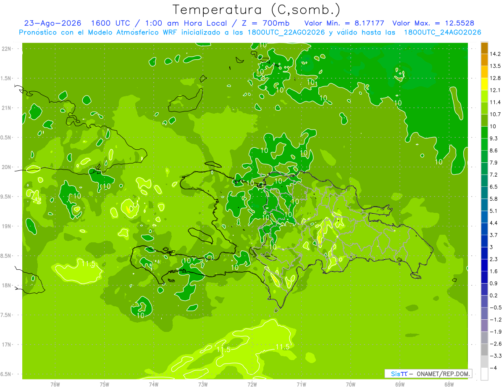Viewport: 504px width, 390px height.
Task: Click the "69W" longitude axis label
Action: [x=400, y=384]
